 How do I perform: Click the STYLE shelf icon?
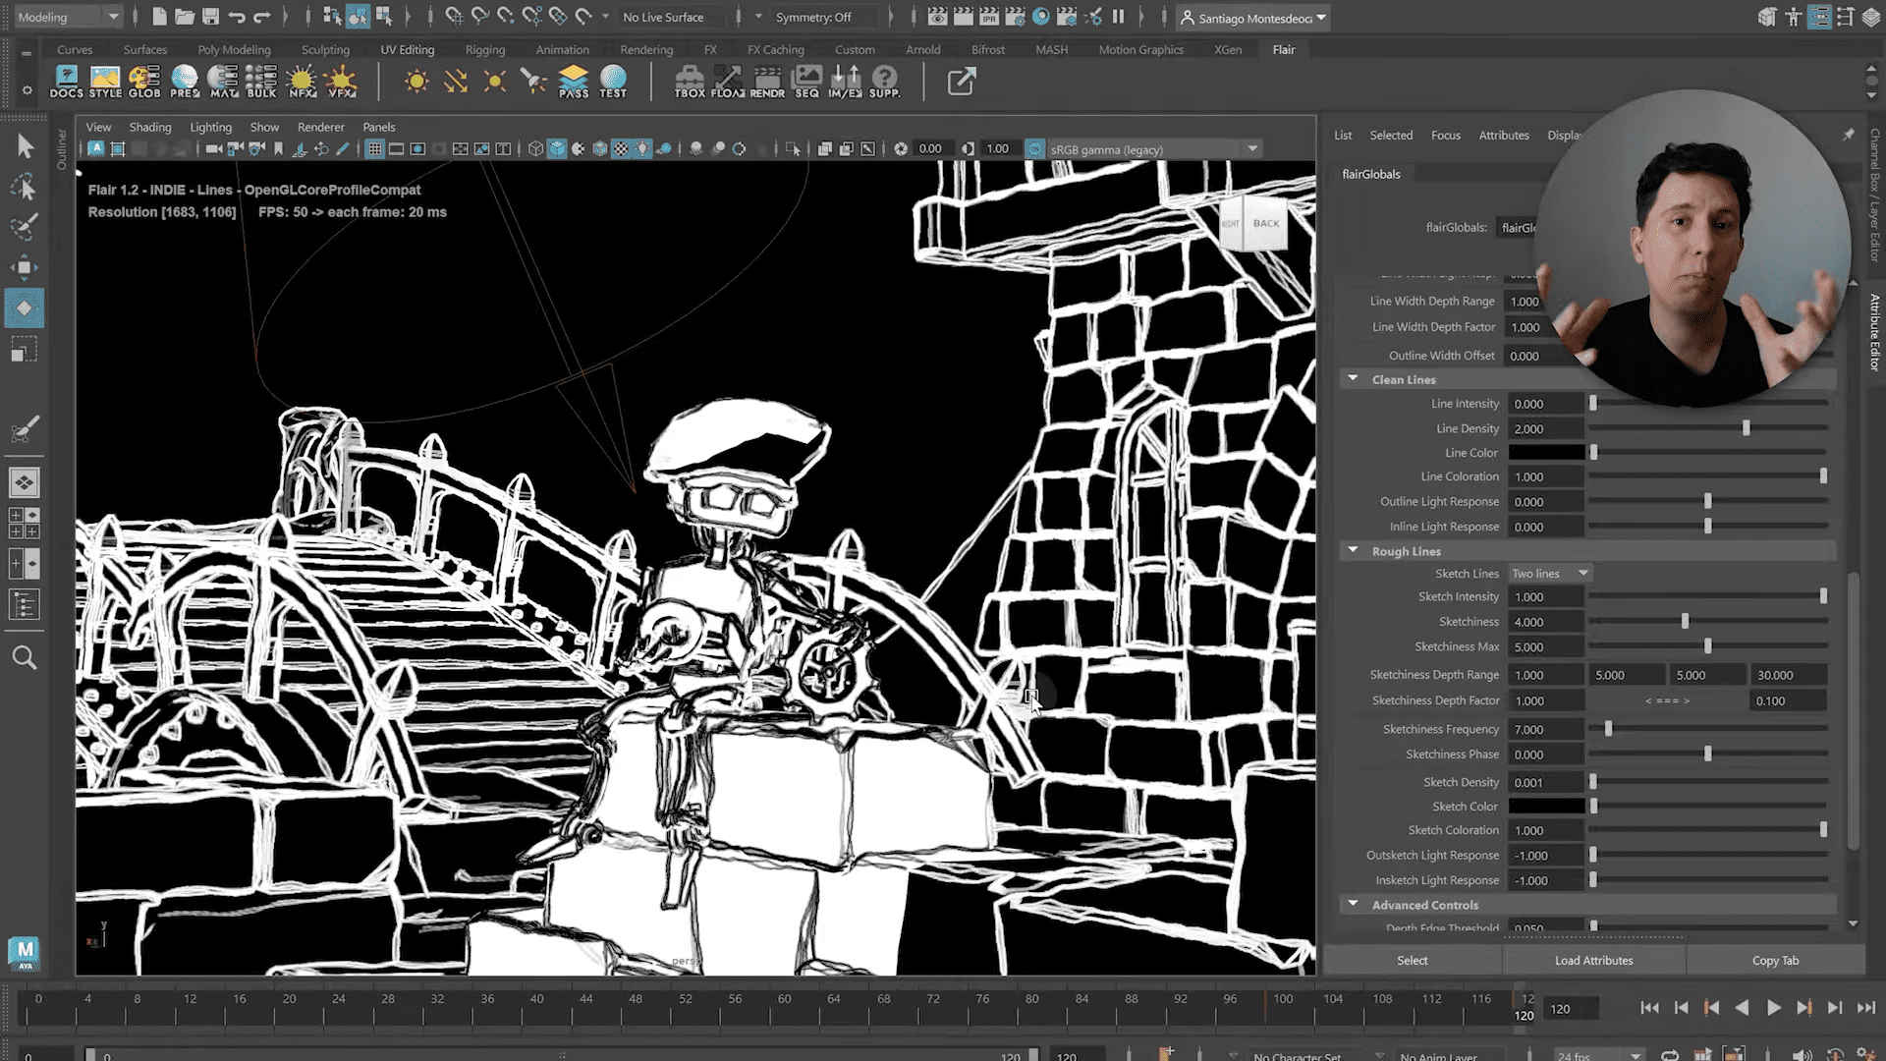105,81
